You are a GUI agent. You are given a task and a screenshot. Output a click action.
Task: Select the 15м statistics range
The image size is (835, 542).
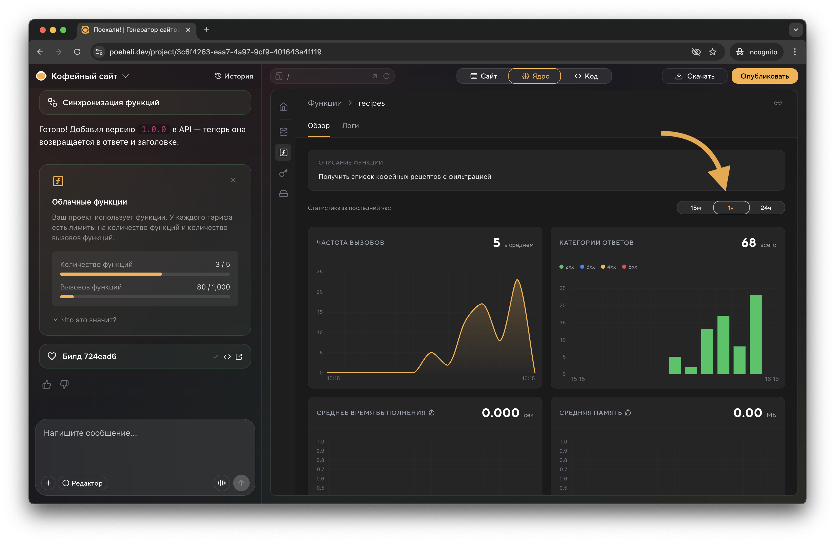[x=695, y=208]
